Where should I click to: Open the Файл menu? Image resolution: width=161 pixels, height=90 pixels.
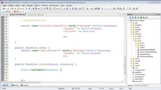pos(5,5)
